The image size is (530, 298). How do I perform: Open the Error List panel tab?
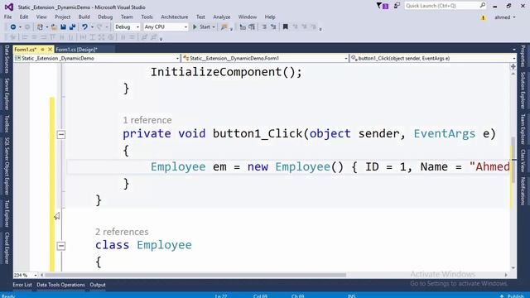(22, 285)
